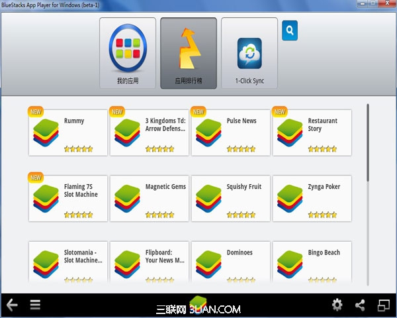Click the star rating under Rummy
397x318 pixels.
(79, 149)
